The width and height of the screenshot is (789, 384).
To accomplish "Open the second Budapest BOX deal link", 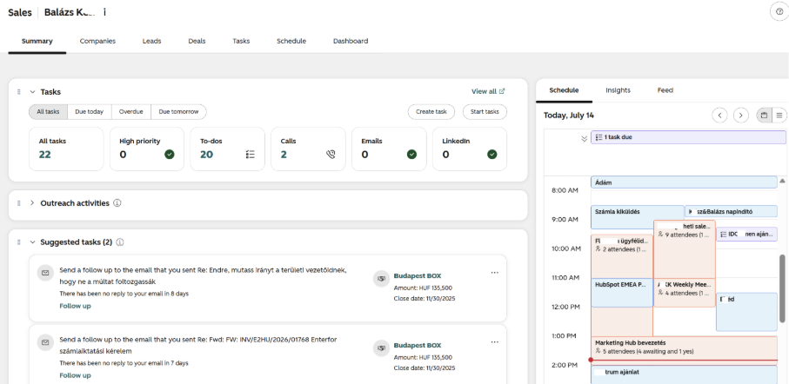I will coord(418,345).
